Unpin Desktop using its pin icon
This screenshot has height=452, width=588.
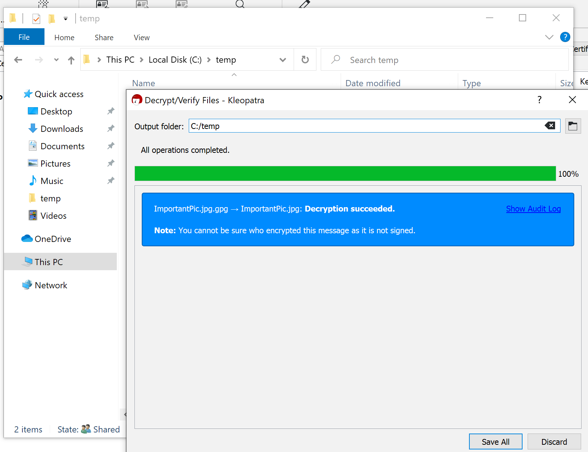(x=111, y=111)
